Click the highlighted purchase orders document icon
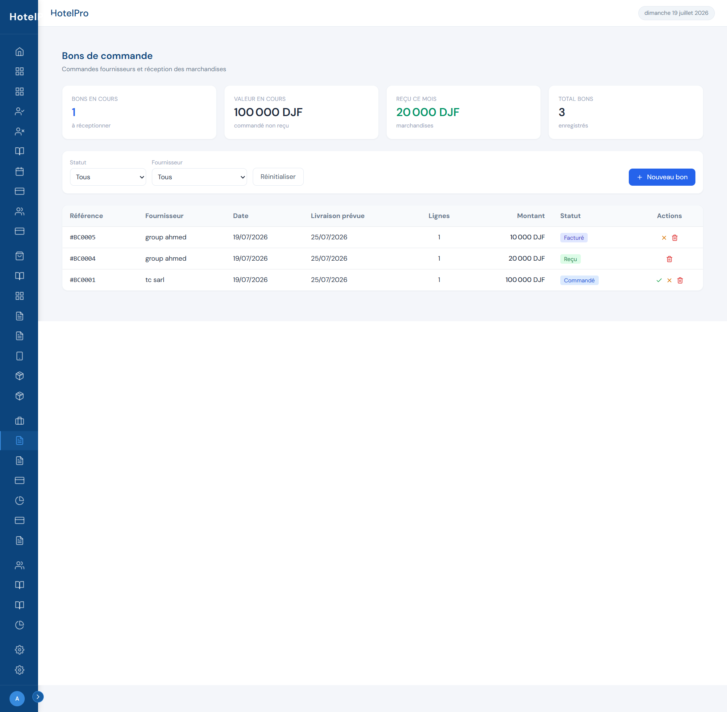Viewport: 727px width, 712px height. pos(19,441)
